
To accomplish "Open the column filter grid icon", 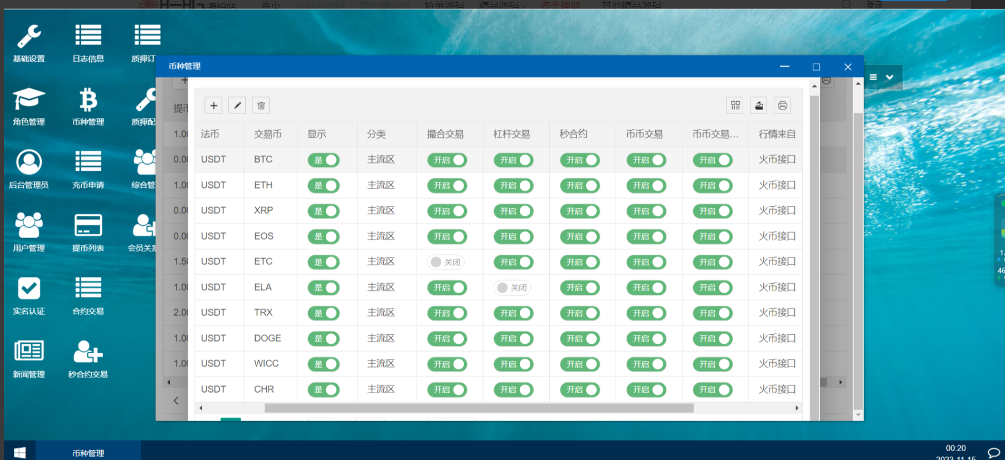I will point(735,106).
